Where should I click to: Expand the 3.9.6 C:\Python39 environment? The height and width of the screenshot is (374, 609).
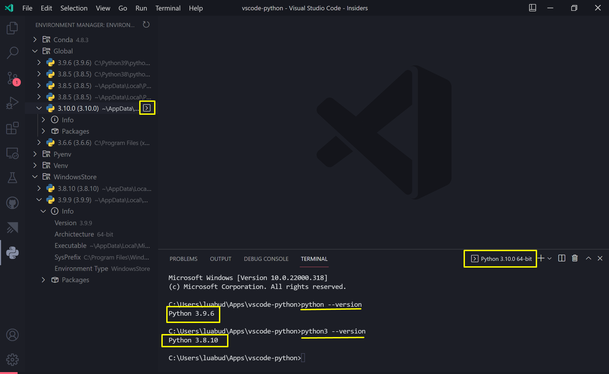[39, 63]
